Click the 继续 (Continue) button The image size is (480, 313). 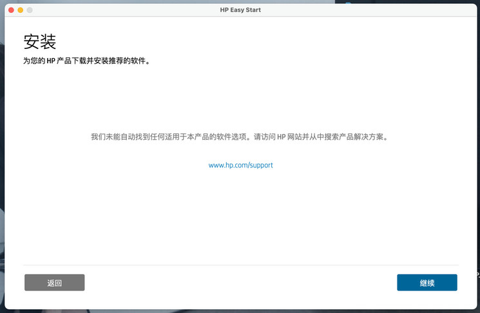click(x=427, y=282)
